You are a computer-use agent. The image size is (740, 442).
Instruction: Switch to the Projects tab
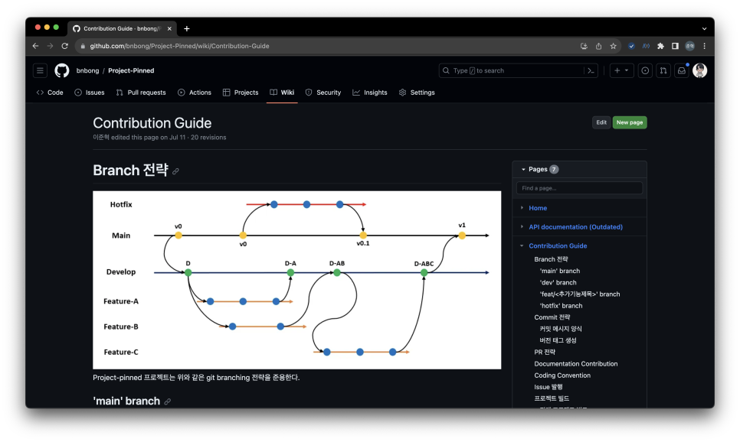[241, 93]
